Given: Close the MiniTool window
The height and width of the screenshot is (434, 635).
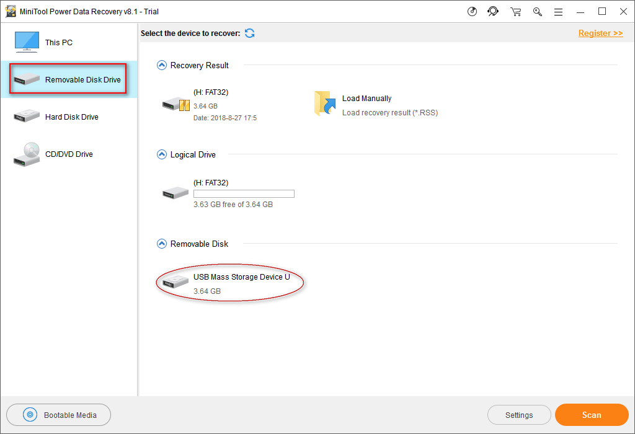Looking at the screenshot, I should (624, 11).
